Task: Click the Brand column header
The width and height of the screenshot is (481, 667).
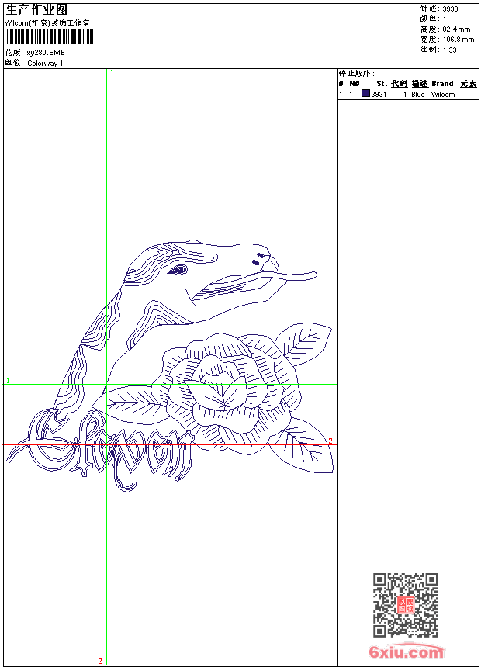Action: pos(442,84)
